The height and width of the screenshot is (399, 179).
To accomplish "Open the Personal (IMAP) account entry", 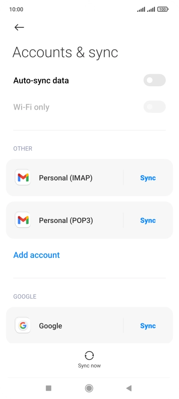I will point(65,178).
